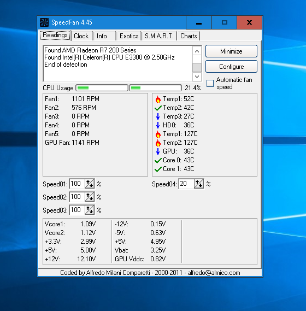Click the Speed04 value field showing 20
Viewport: 306px width, 311px height.
click(186, 184)
